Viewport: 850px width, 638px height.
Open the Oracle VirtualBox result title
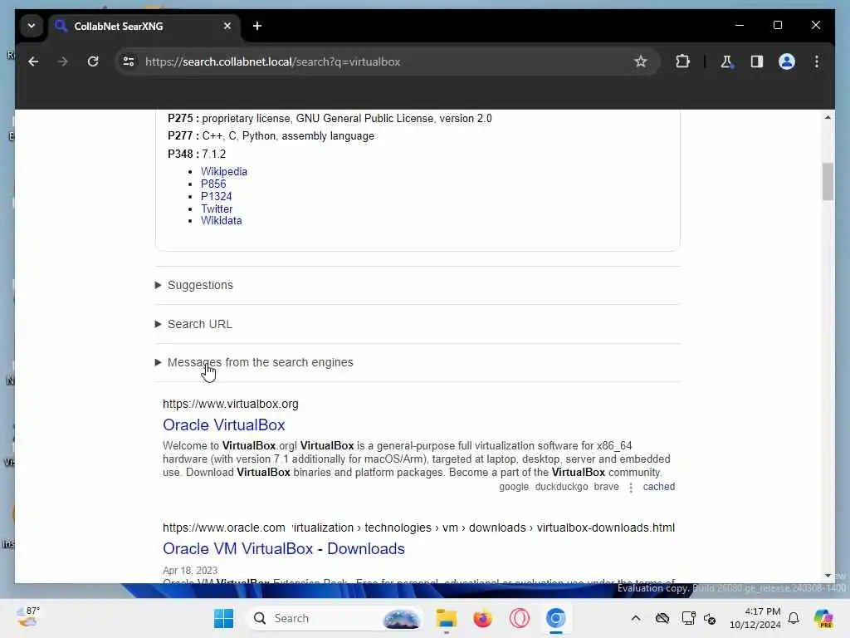224,425
